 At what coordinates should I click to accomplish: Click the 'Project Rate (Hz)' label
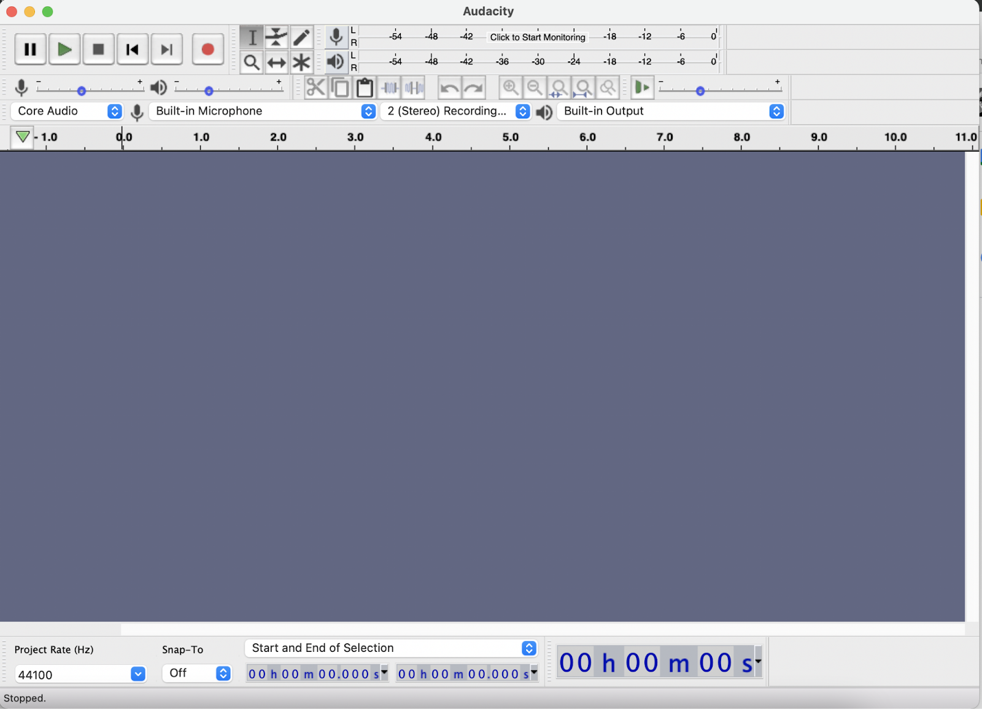tap(54, 650)
